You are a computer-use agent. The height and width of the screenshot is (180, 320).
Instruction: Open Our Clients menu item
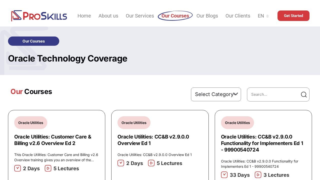238,16
